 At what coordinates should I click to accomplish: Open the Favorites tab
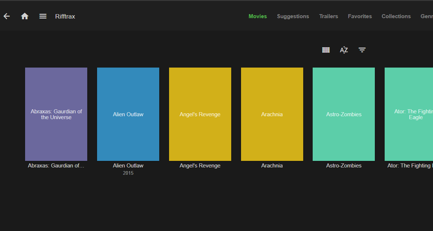[360, 16]
